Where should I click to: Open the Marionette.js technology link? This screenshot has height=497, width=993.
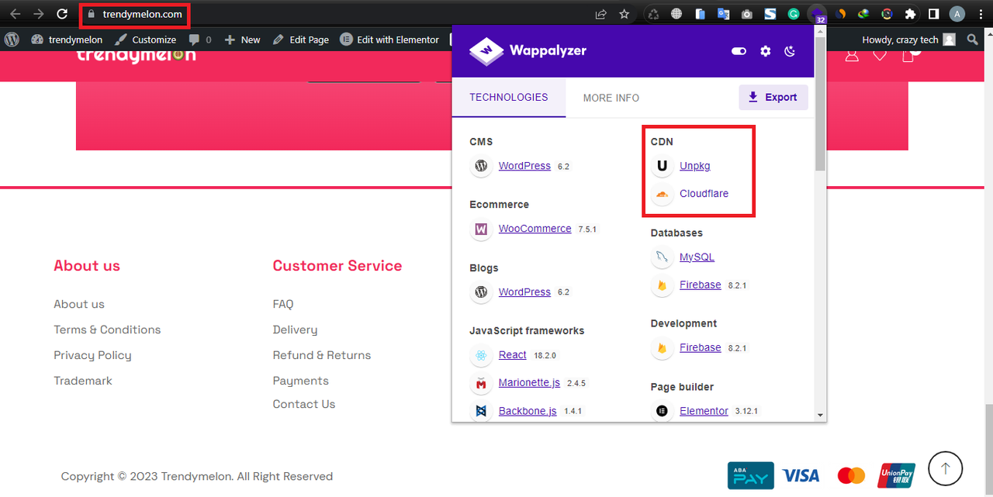(x=529, y=383)
